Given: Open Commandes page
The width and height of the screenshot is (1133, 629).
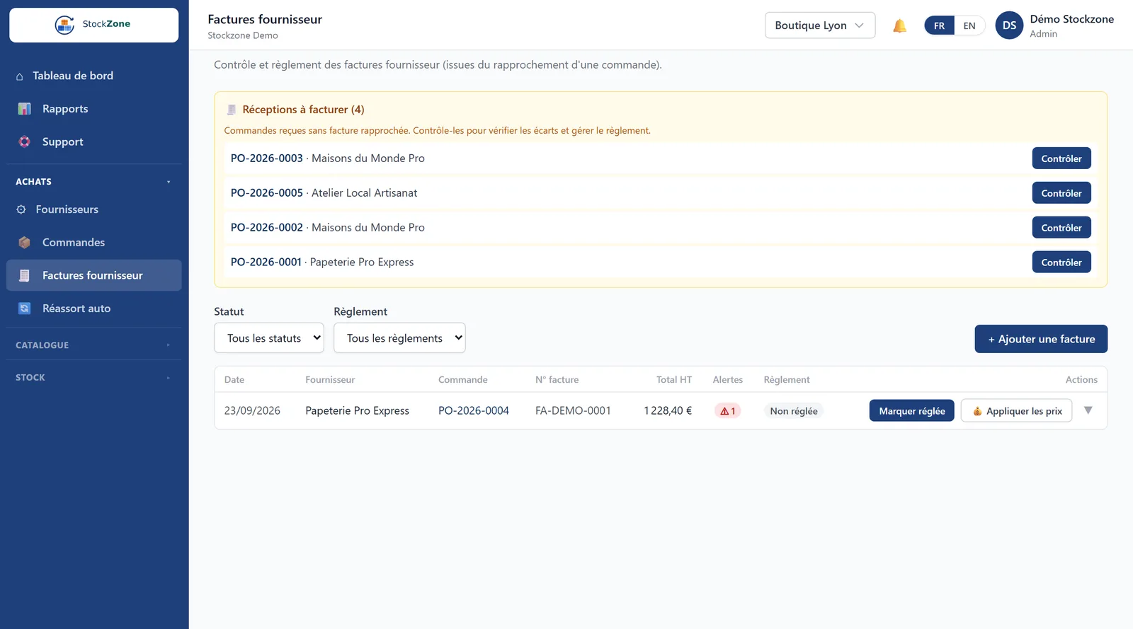Looking at the screenshot, I should click(93, 243).
